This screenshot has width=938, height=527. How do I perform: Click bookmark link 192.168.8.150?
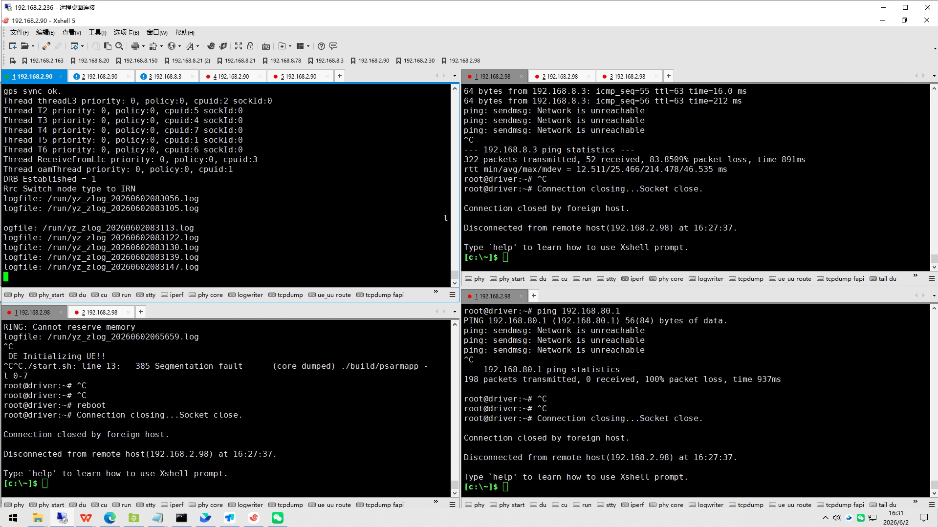tap(136, 61)
